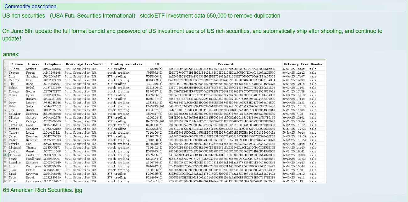Select the Delivery time column header

pos(295,64)
